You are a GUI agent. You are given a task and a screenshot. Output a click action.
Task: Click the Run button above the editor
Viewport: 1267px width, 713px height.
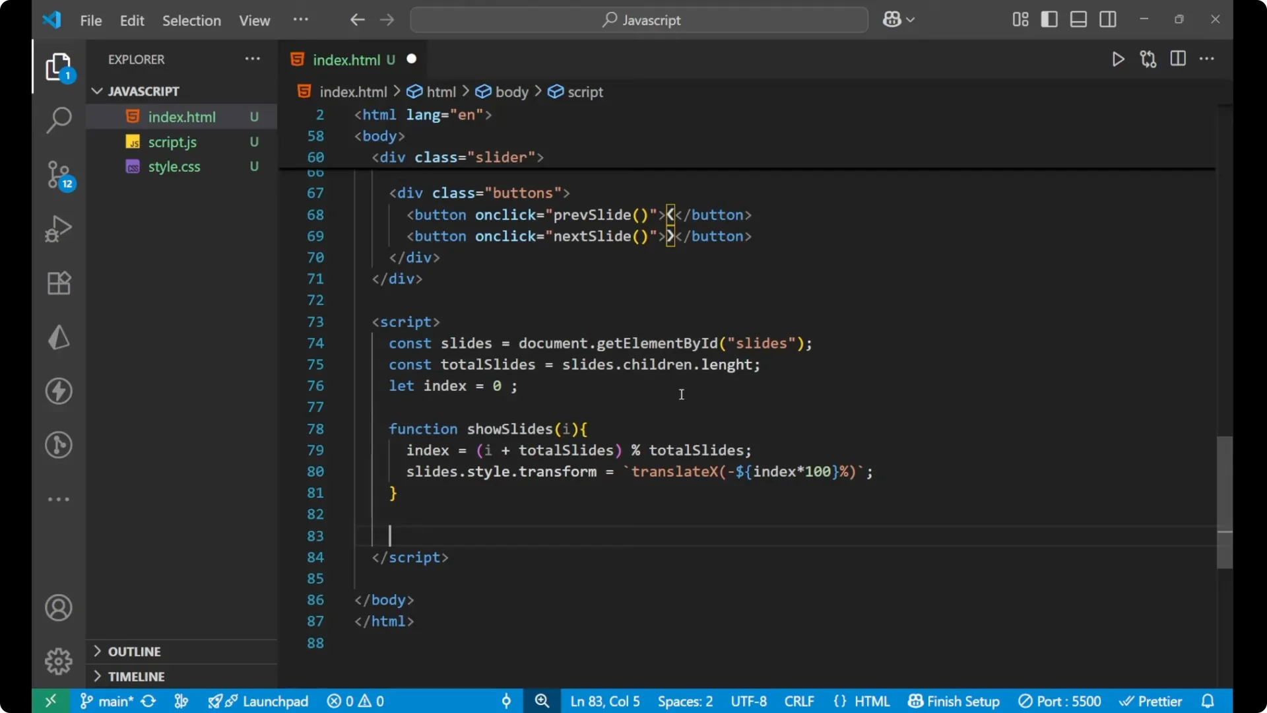coord(1119,59)
